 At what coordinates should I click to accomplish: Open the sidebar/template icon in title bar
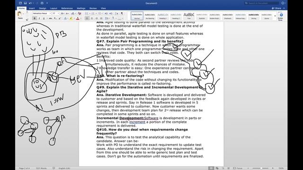[20, 3]
